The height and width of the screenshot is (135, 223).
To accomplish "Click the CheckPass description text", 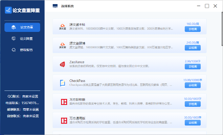I will (121, 85).
